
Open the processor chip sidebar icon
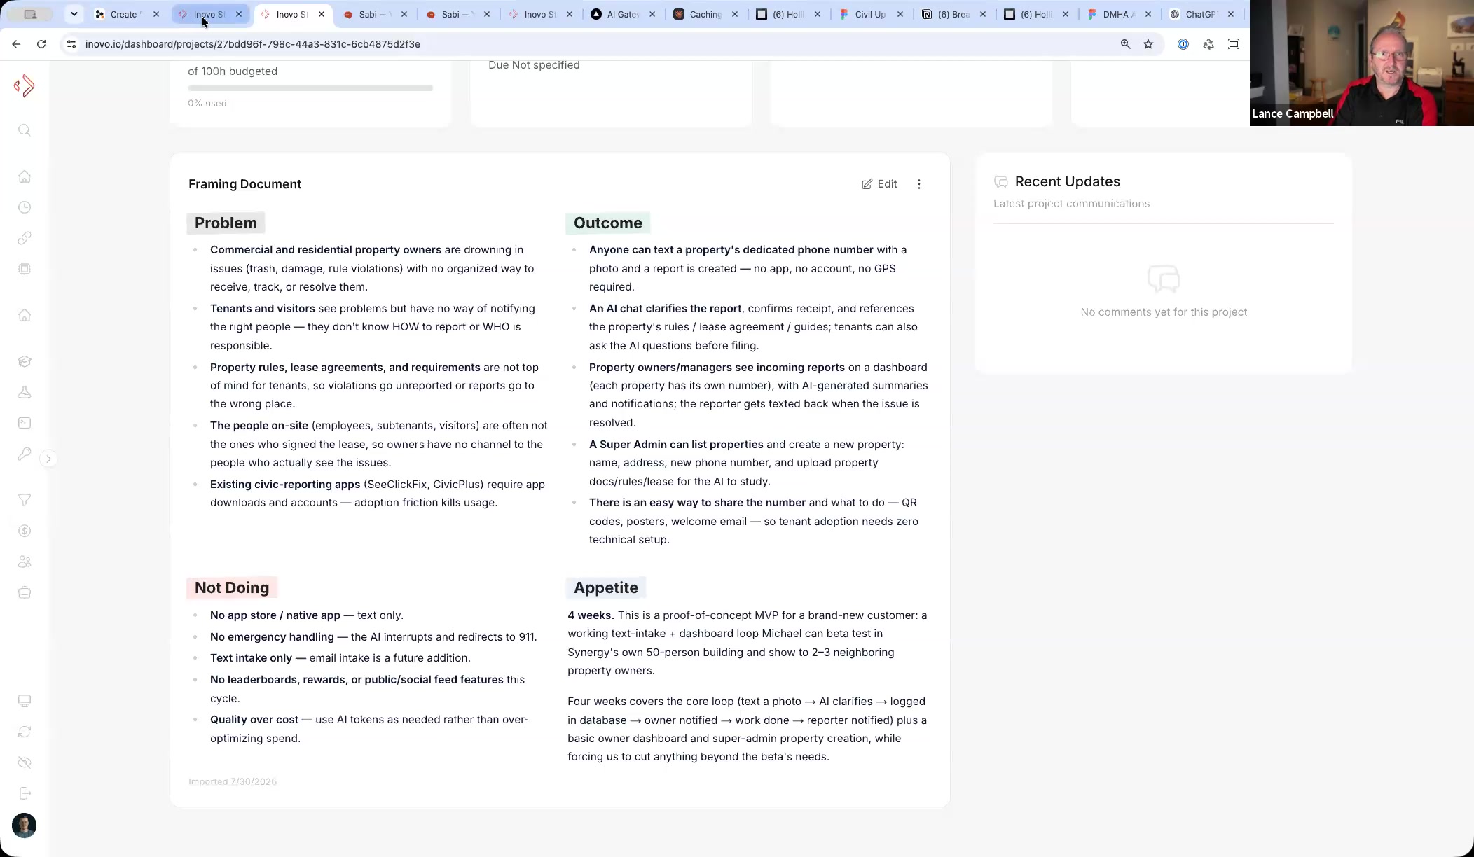pyautogui.click(x=25, y=269)
